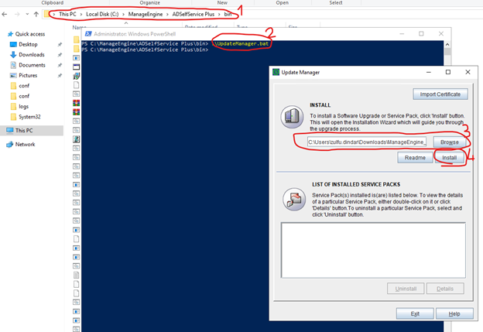Maximize the PowerShell window

click(421, 34)
